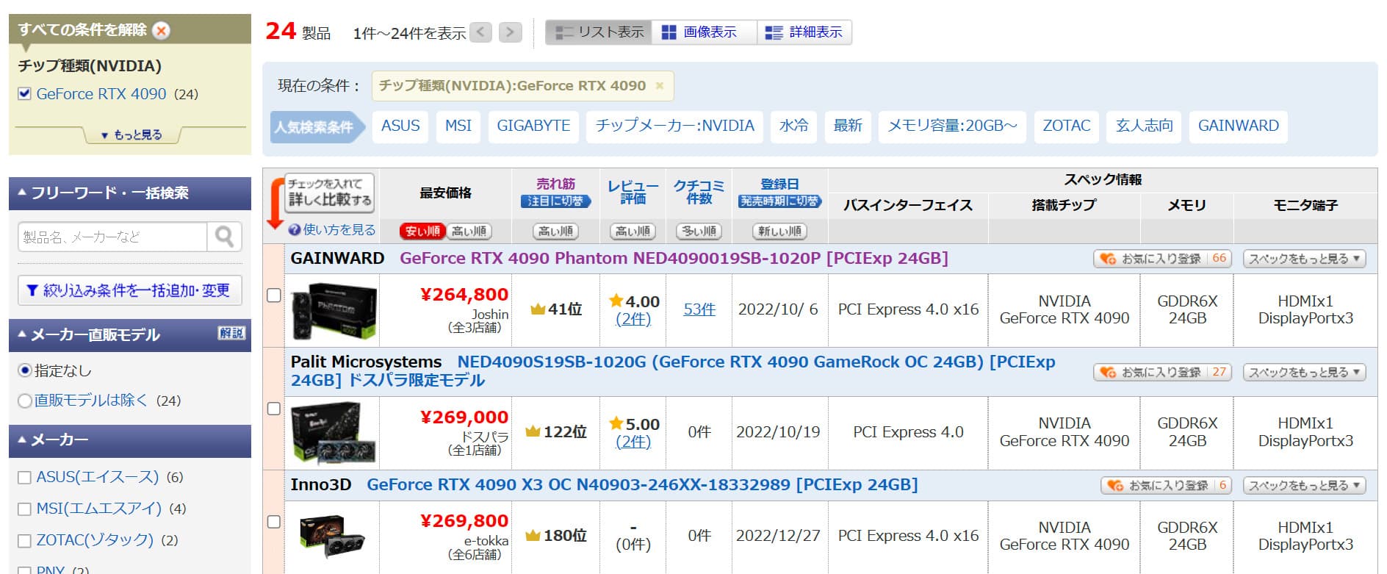Check the MSI(エムエスアイ) maker checkbox

pyautogui.click(x=24, y=509)
